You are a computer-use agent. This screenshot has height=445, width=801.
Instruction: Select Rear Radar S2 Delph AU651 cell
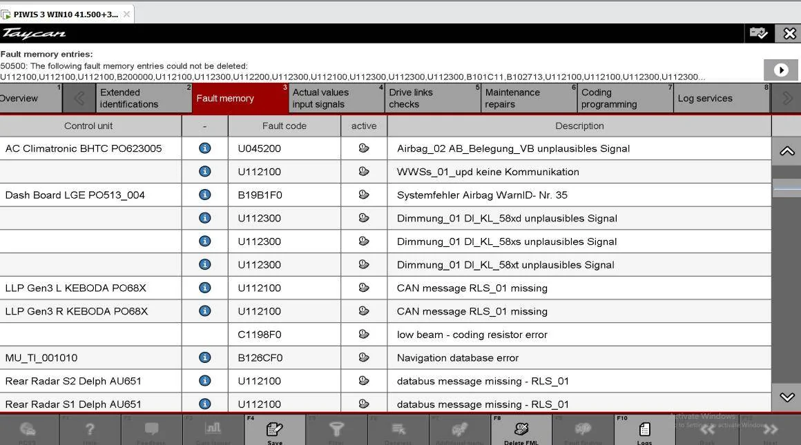(x=90, y=381)
